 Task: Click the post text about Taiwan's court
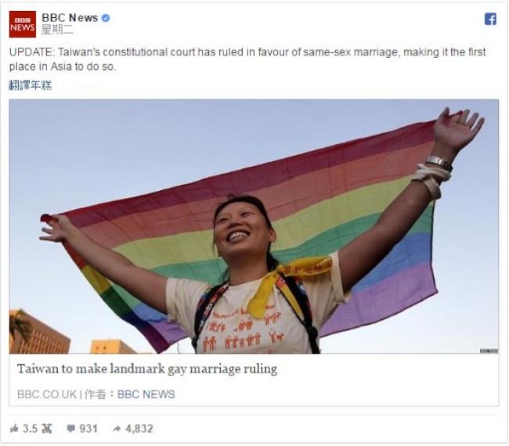[x=247, y=59]
